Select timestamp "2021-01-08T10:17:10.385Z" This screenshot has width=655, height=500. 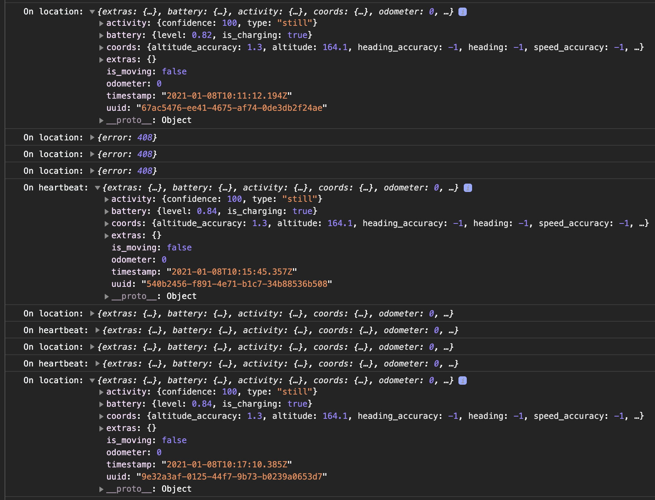tap(227, 464)
